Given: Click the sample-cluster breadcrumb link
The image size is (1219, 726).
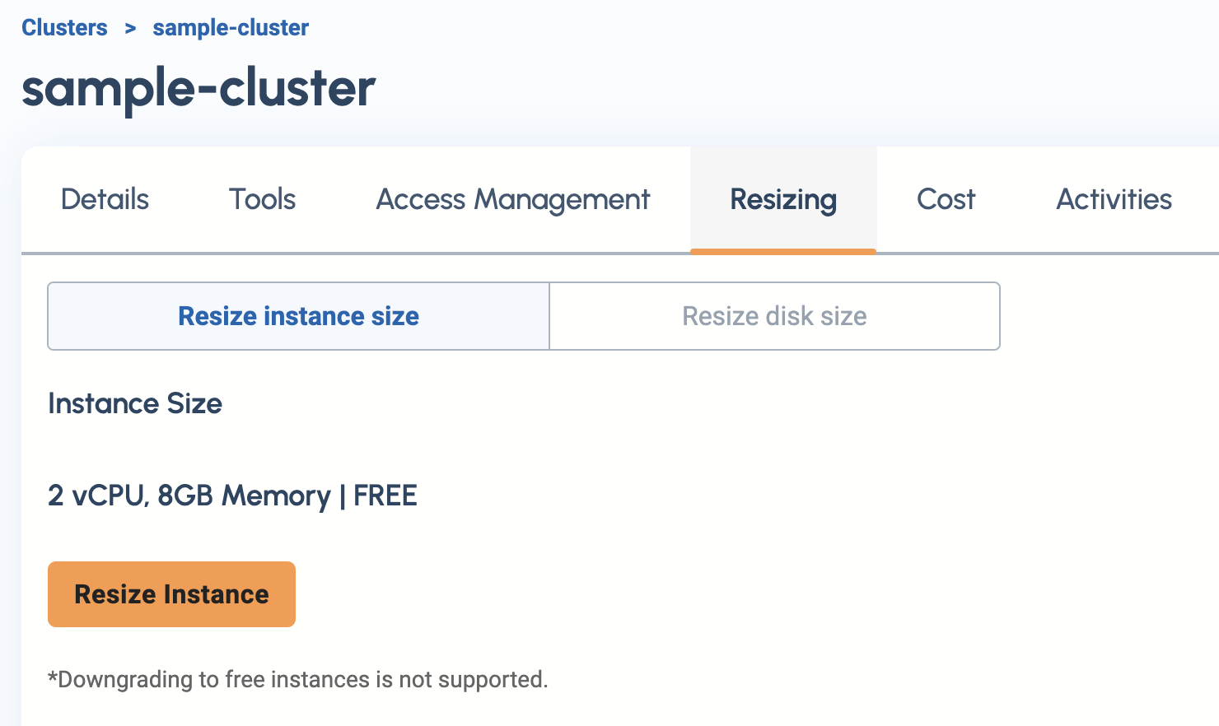Looking at the screenshot, I should 230,27.
